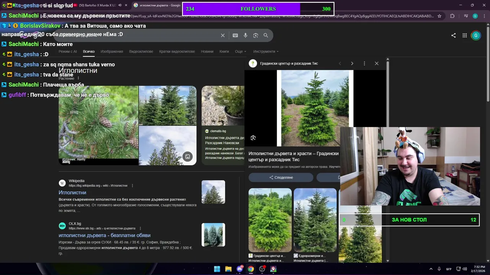
Task: Open Discord from the taskbar
Action: pyautogui.click(x=240, y=269)
